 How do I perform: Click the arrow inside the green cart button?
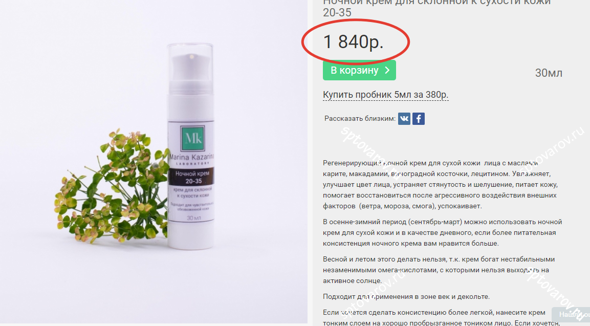(387, 71)
